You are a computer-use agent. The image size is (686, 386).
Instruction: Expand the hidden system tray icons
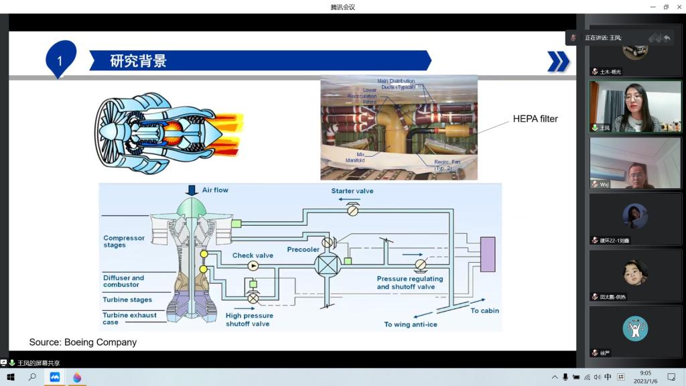point(555,377)
